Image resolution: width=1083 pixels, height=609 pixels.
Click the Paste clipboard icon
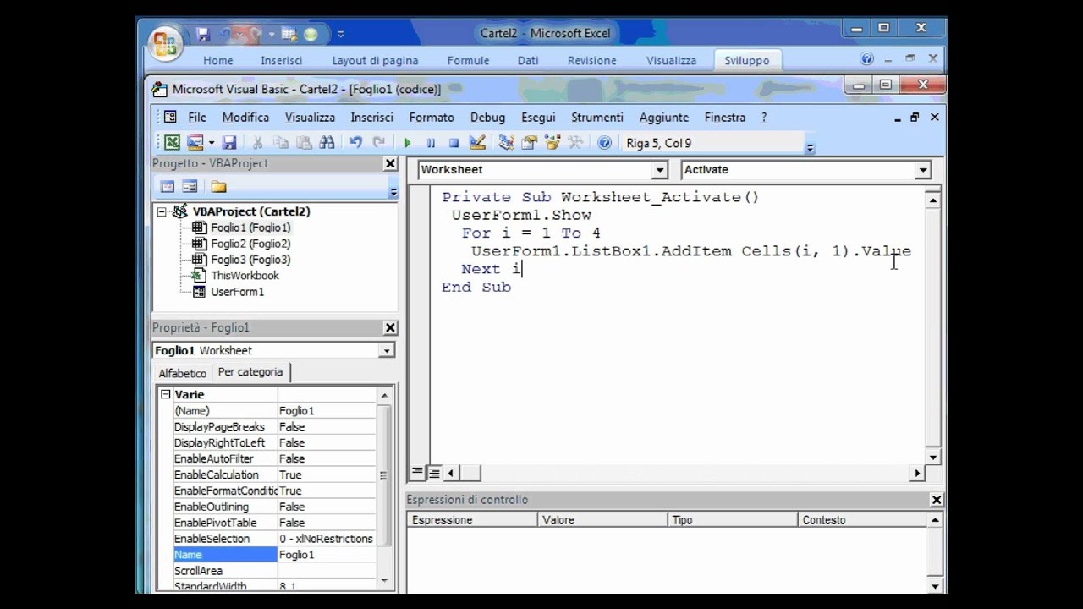304,143
